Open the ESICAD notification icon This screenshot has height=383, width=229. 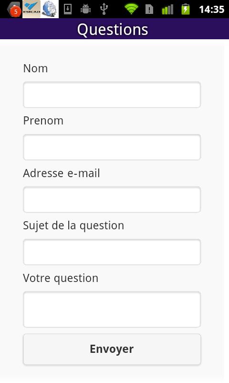point(31,9)
